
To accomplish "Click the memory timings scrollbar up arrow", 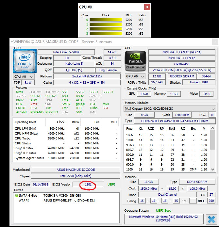I will pyautogui.click(x=212, y=128).
